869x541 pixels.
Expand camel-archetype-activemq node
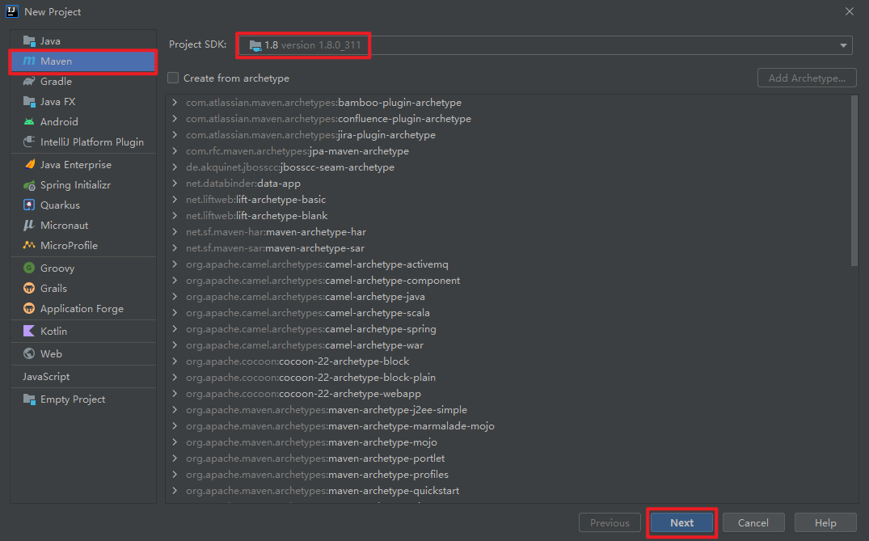point(175,264)
